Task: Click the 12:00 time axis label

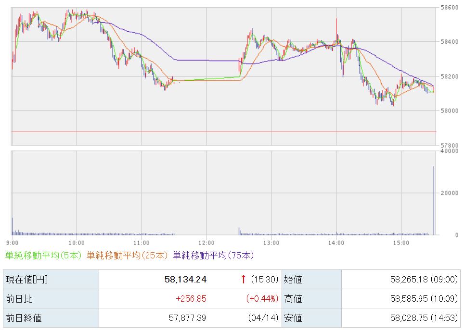Action: click(206, 243)
